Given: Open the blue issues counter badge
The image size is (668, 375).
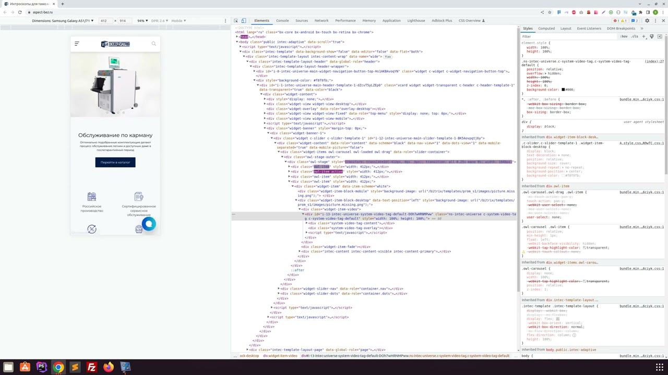Looking at the screenshot, I should (634, 21).
